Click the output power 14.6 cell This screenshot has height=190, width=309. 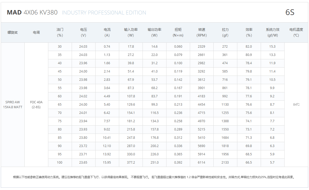pyautogui.click(x=154, y=47)
